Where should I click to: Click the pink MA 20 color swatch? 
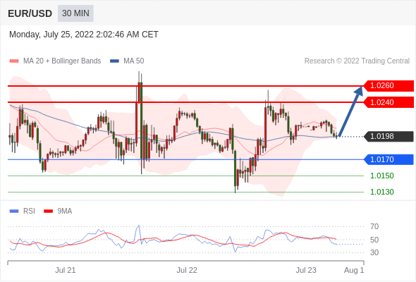(x=14, y=61)
